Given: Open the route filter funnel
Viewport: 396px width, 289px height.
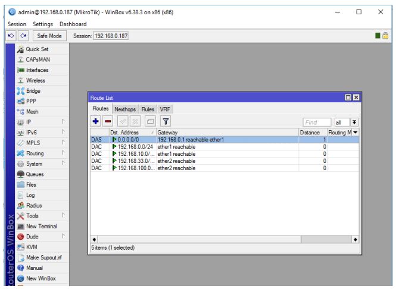Looking at the screenshot, I should (x=166, y=121).
